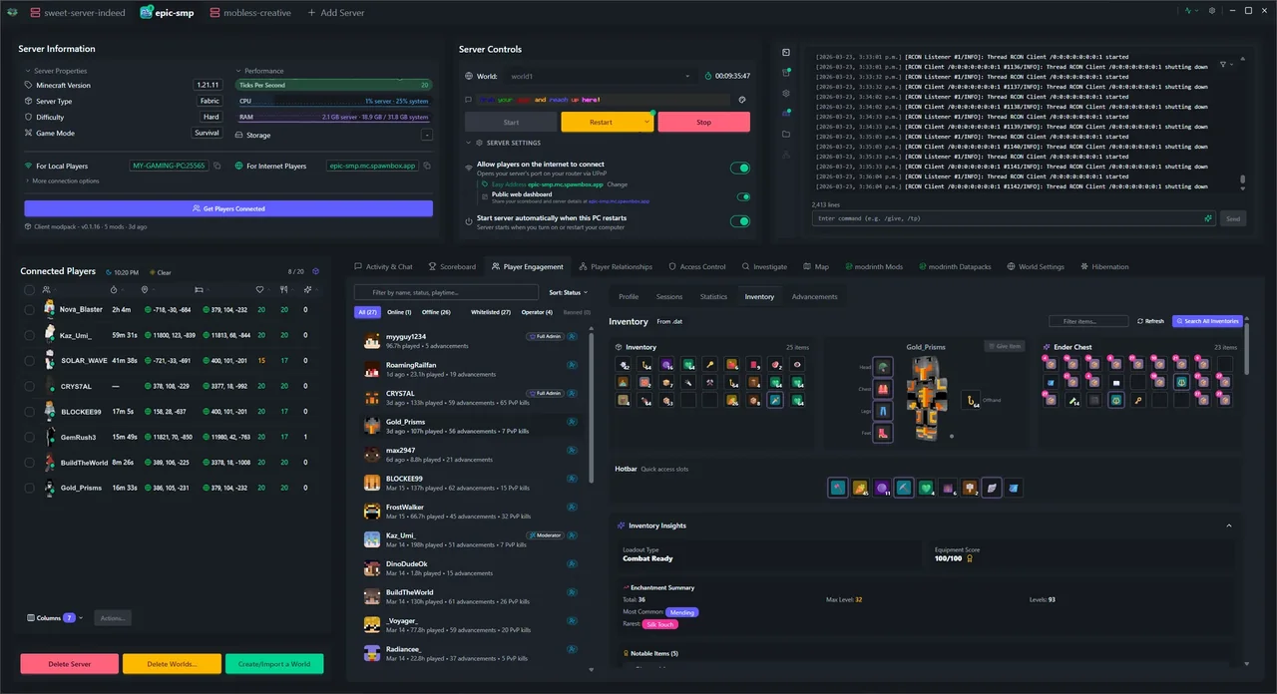Click the Delete Server button
Image resolution: width=1277 pixels, height=694 pixels.
point(69,664)
